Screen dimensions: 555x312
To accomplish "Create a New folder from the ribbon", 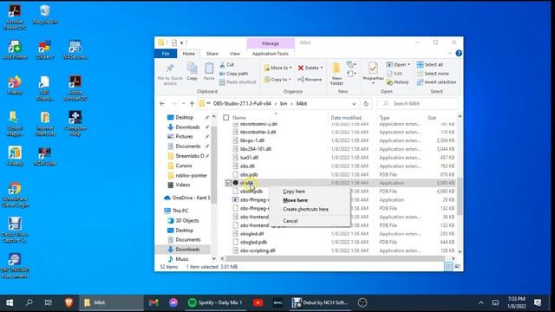I will point(336,74).
